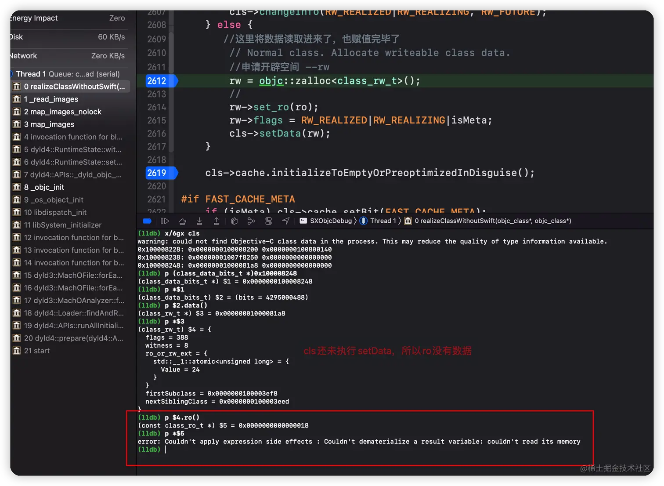Screen dimensions: 664x486
Task: Click the Step Over icon
Action: 182,221
